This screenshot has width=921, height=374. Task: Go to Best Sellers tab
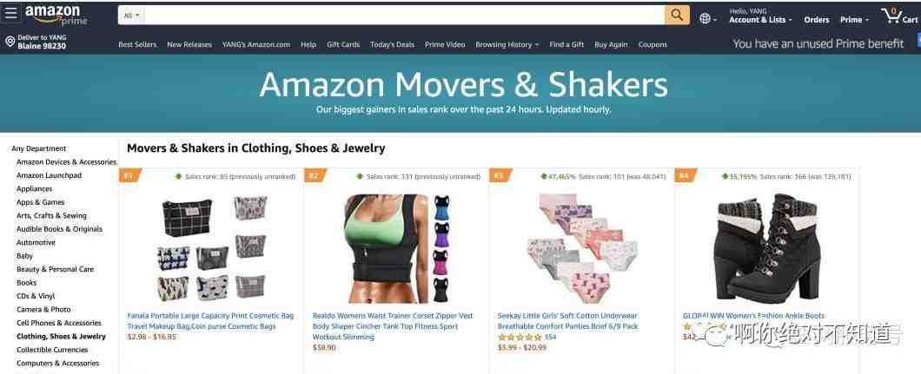pyautogui.click(x=137, y=44)
